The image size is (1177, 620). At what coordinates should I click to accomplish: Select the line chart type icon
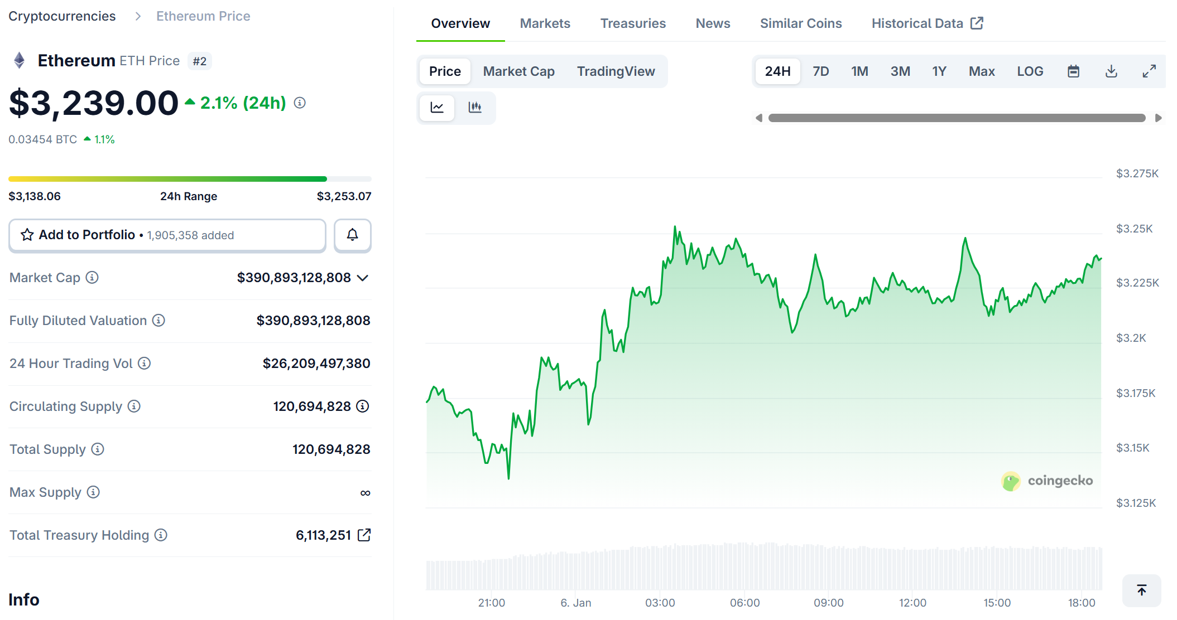(437, 108)
